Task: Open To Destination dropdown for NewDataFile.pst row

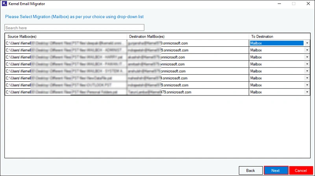Action: 307,78
